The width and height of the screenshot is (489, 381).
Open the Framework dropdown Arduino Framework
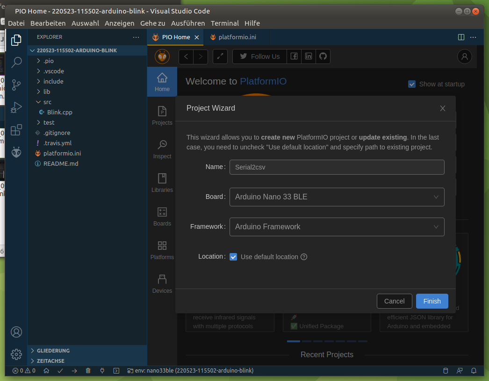(337, 227)
